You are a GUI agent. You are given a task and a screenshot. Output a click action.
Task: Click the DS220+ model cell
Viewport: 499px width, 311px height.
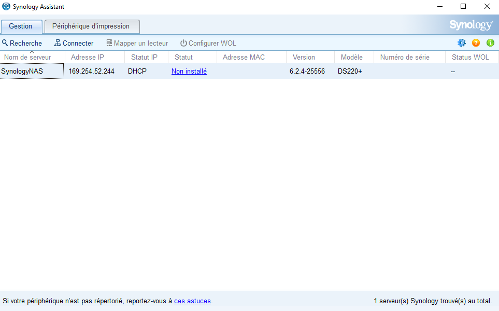click(x=350, y=72)
